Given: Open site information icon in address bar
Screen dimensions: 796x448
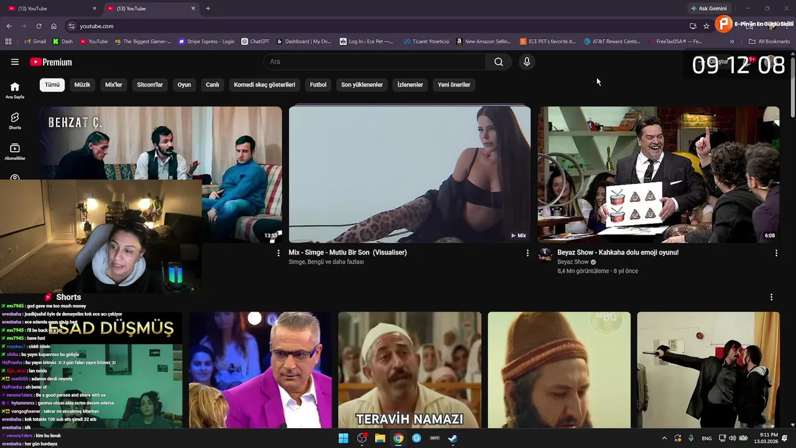Looking at the screenshot, I should [x=72, y=26].
